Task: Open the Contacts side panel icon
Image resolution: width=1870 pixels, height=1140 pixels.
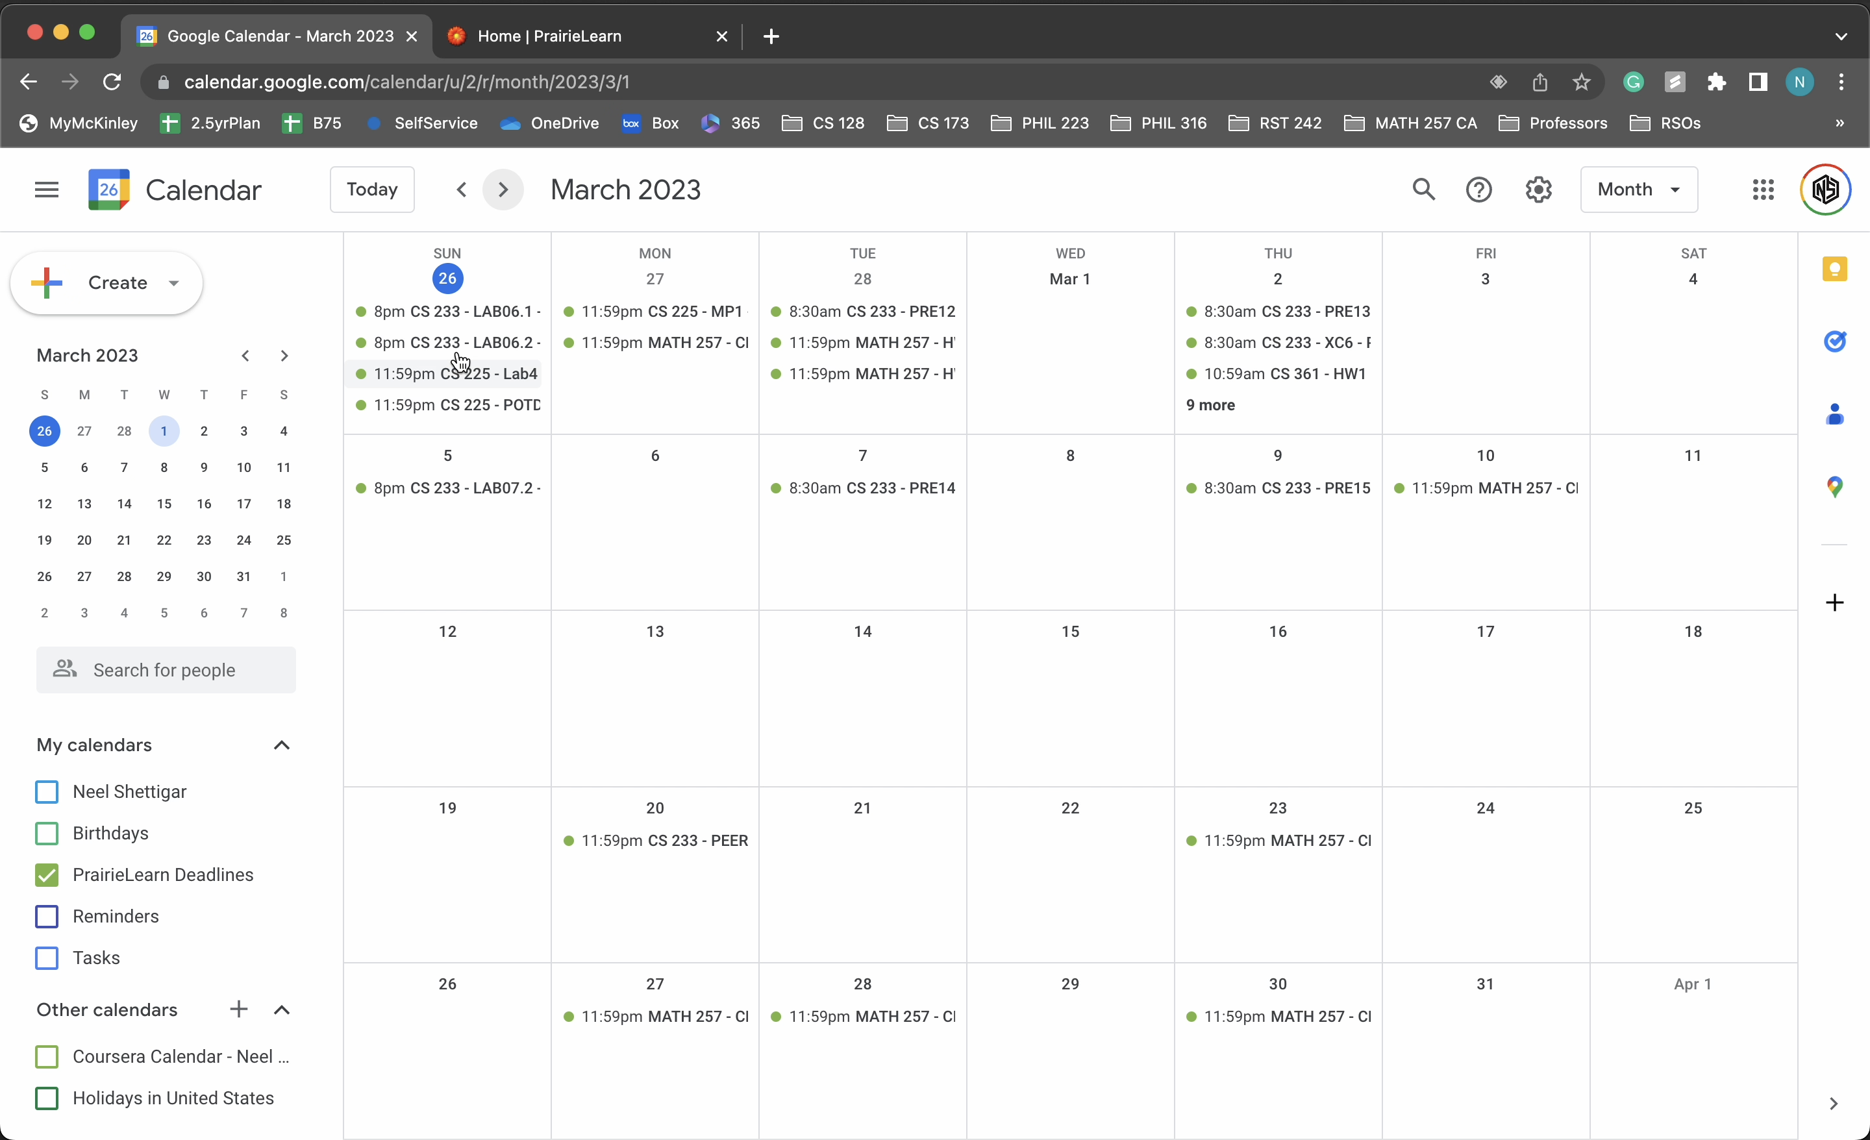Action: tap(1834, 414)
